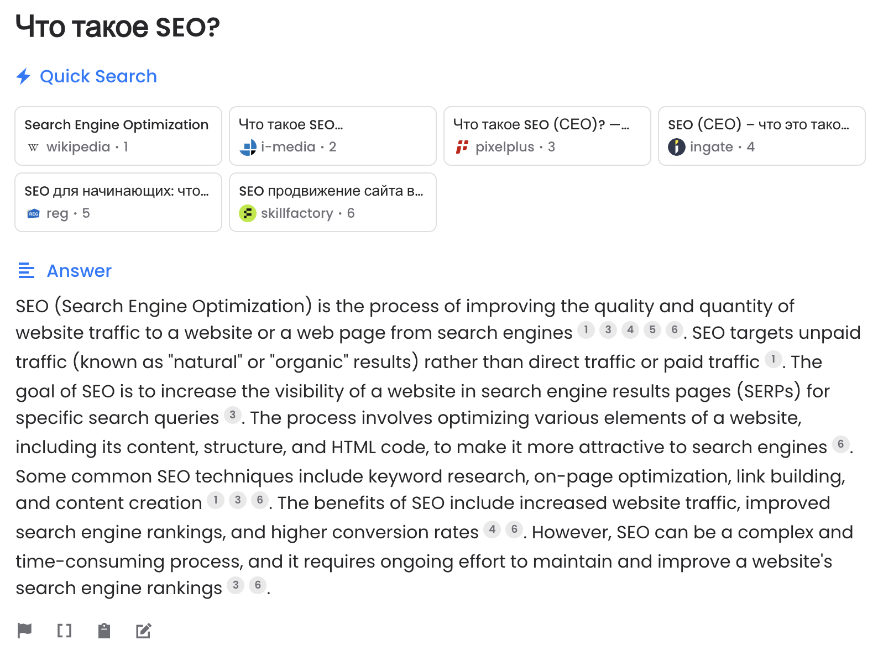This screenshot has width=878, height=661.
Task: Open the Wikipedia Search Engine Optimization source
Action: (x=118, y=136)
